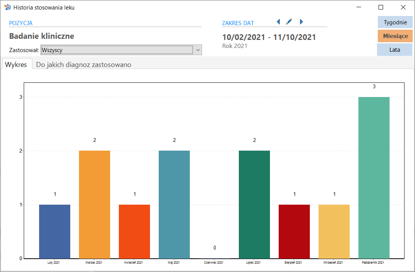Switch to Wykres tab

click(16, 64)
